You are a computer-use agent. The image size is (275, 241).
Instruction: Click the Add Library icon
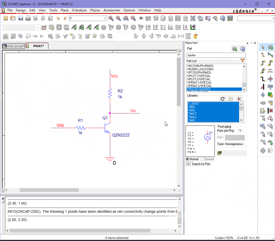click(x=231, y=99)
